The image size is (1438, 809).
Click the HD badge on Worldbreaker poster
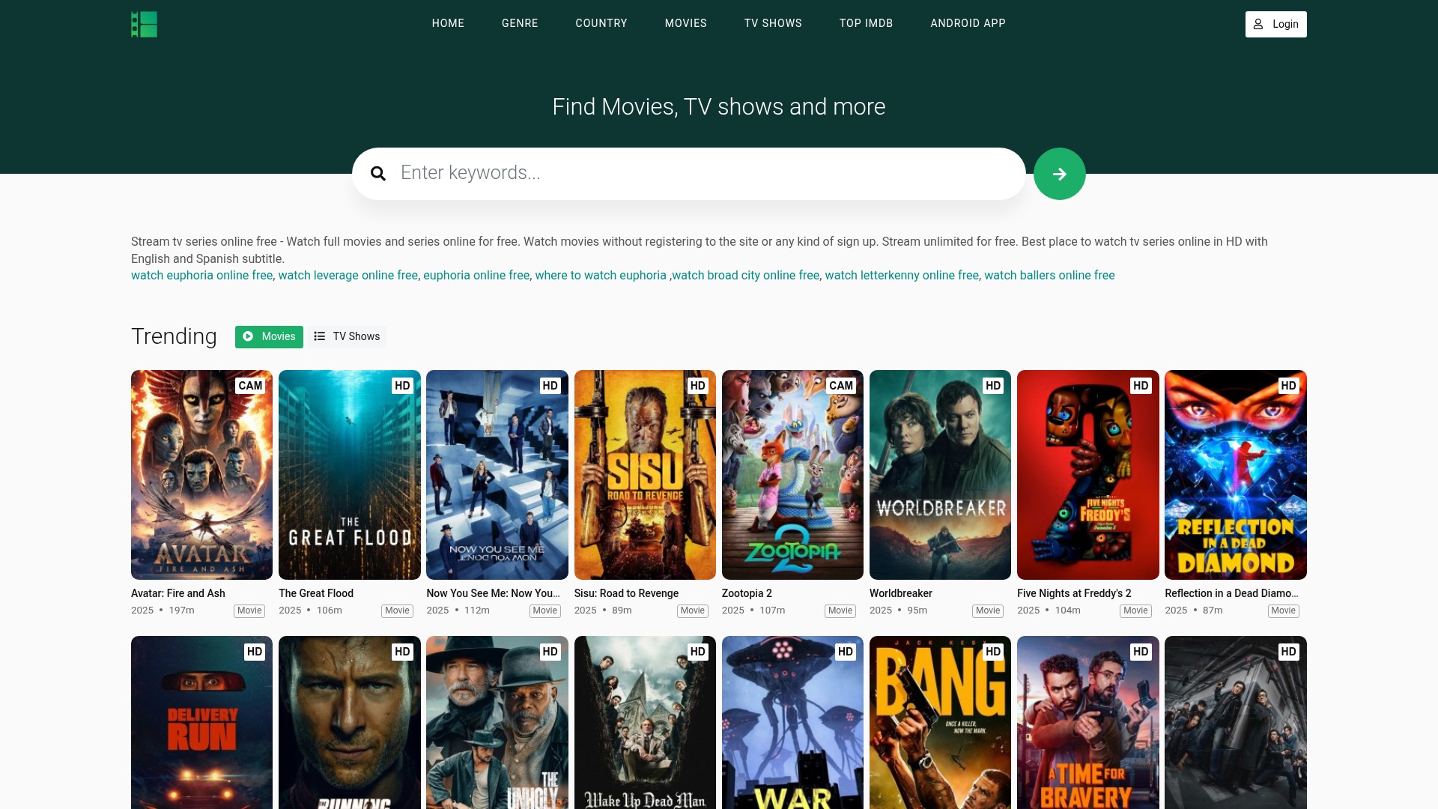click(x=993, y=386)
